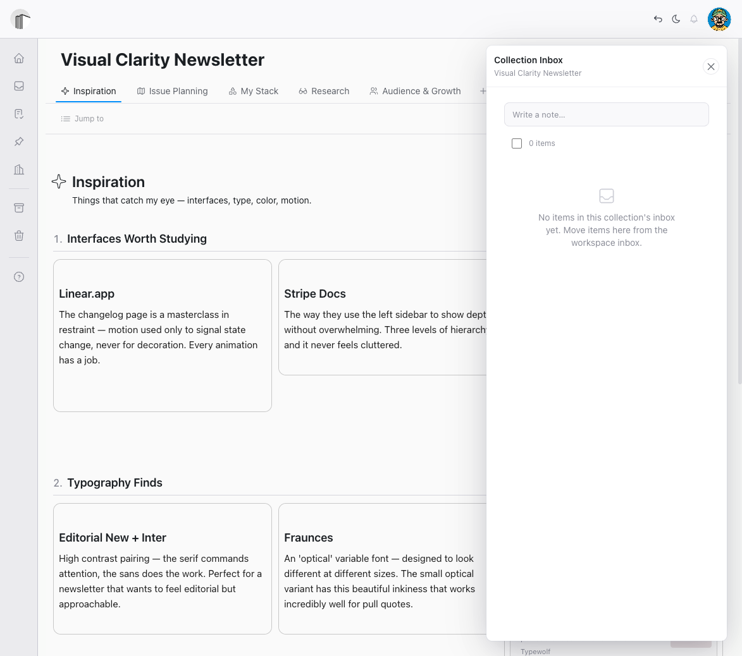Open the pinned items sidebar icon

coord(19,142)
